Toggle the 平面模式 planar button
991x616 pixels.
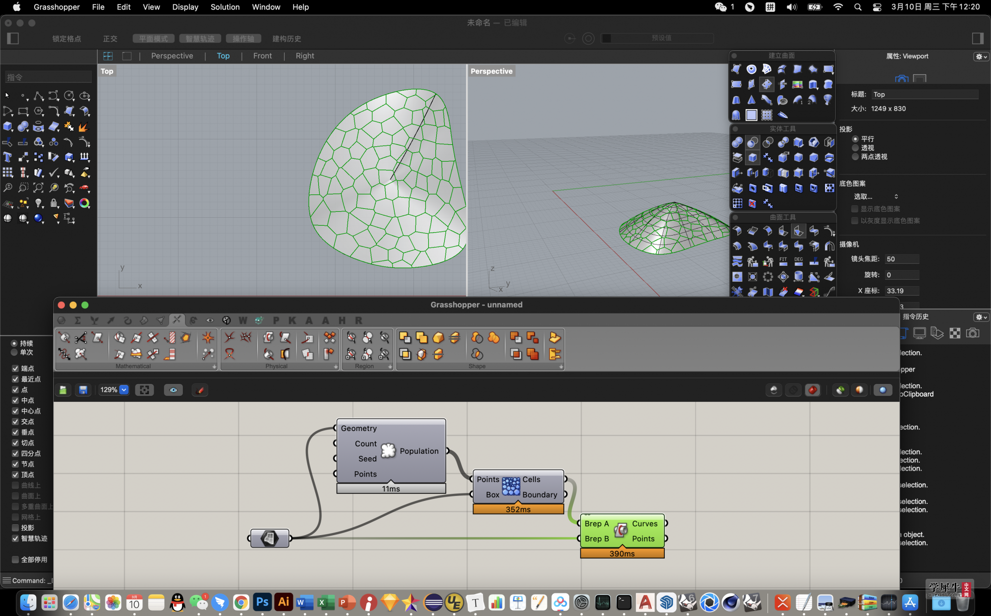[153, 39]
